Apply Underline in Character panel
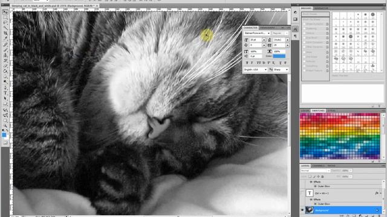 (281, 63)
